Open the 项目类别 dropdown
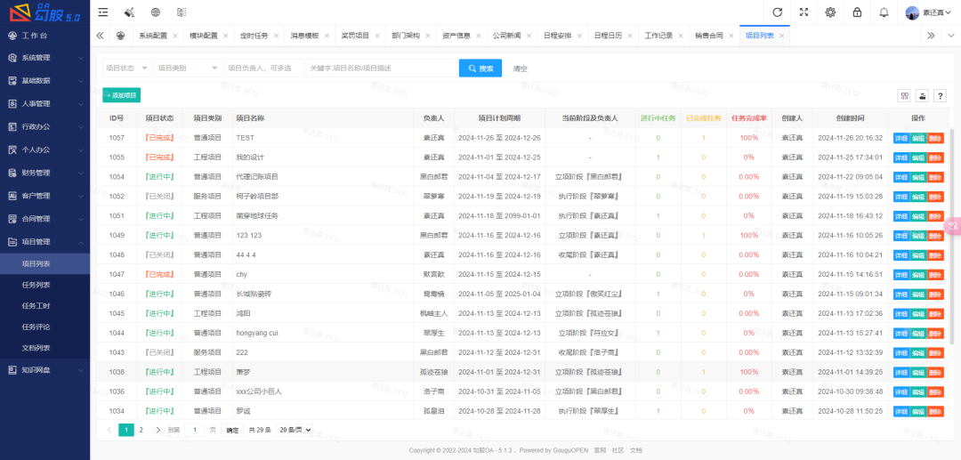 pyautogui.click(x=188, y=69)
